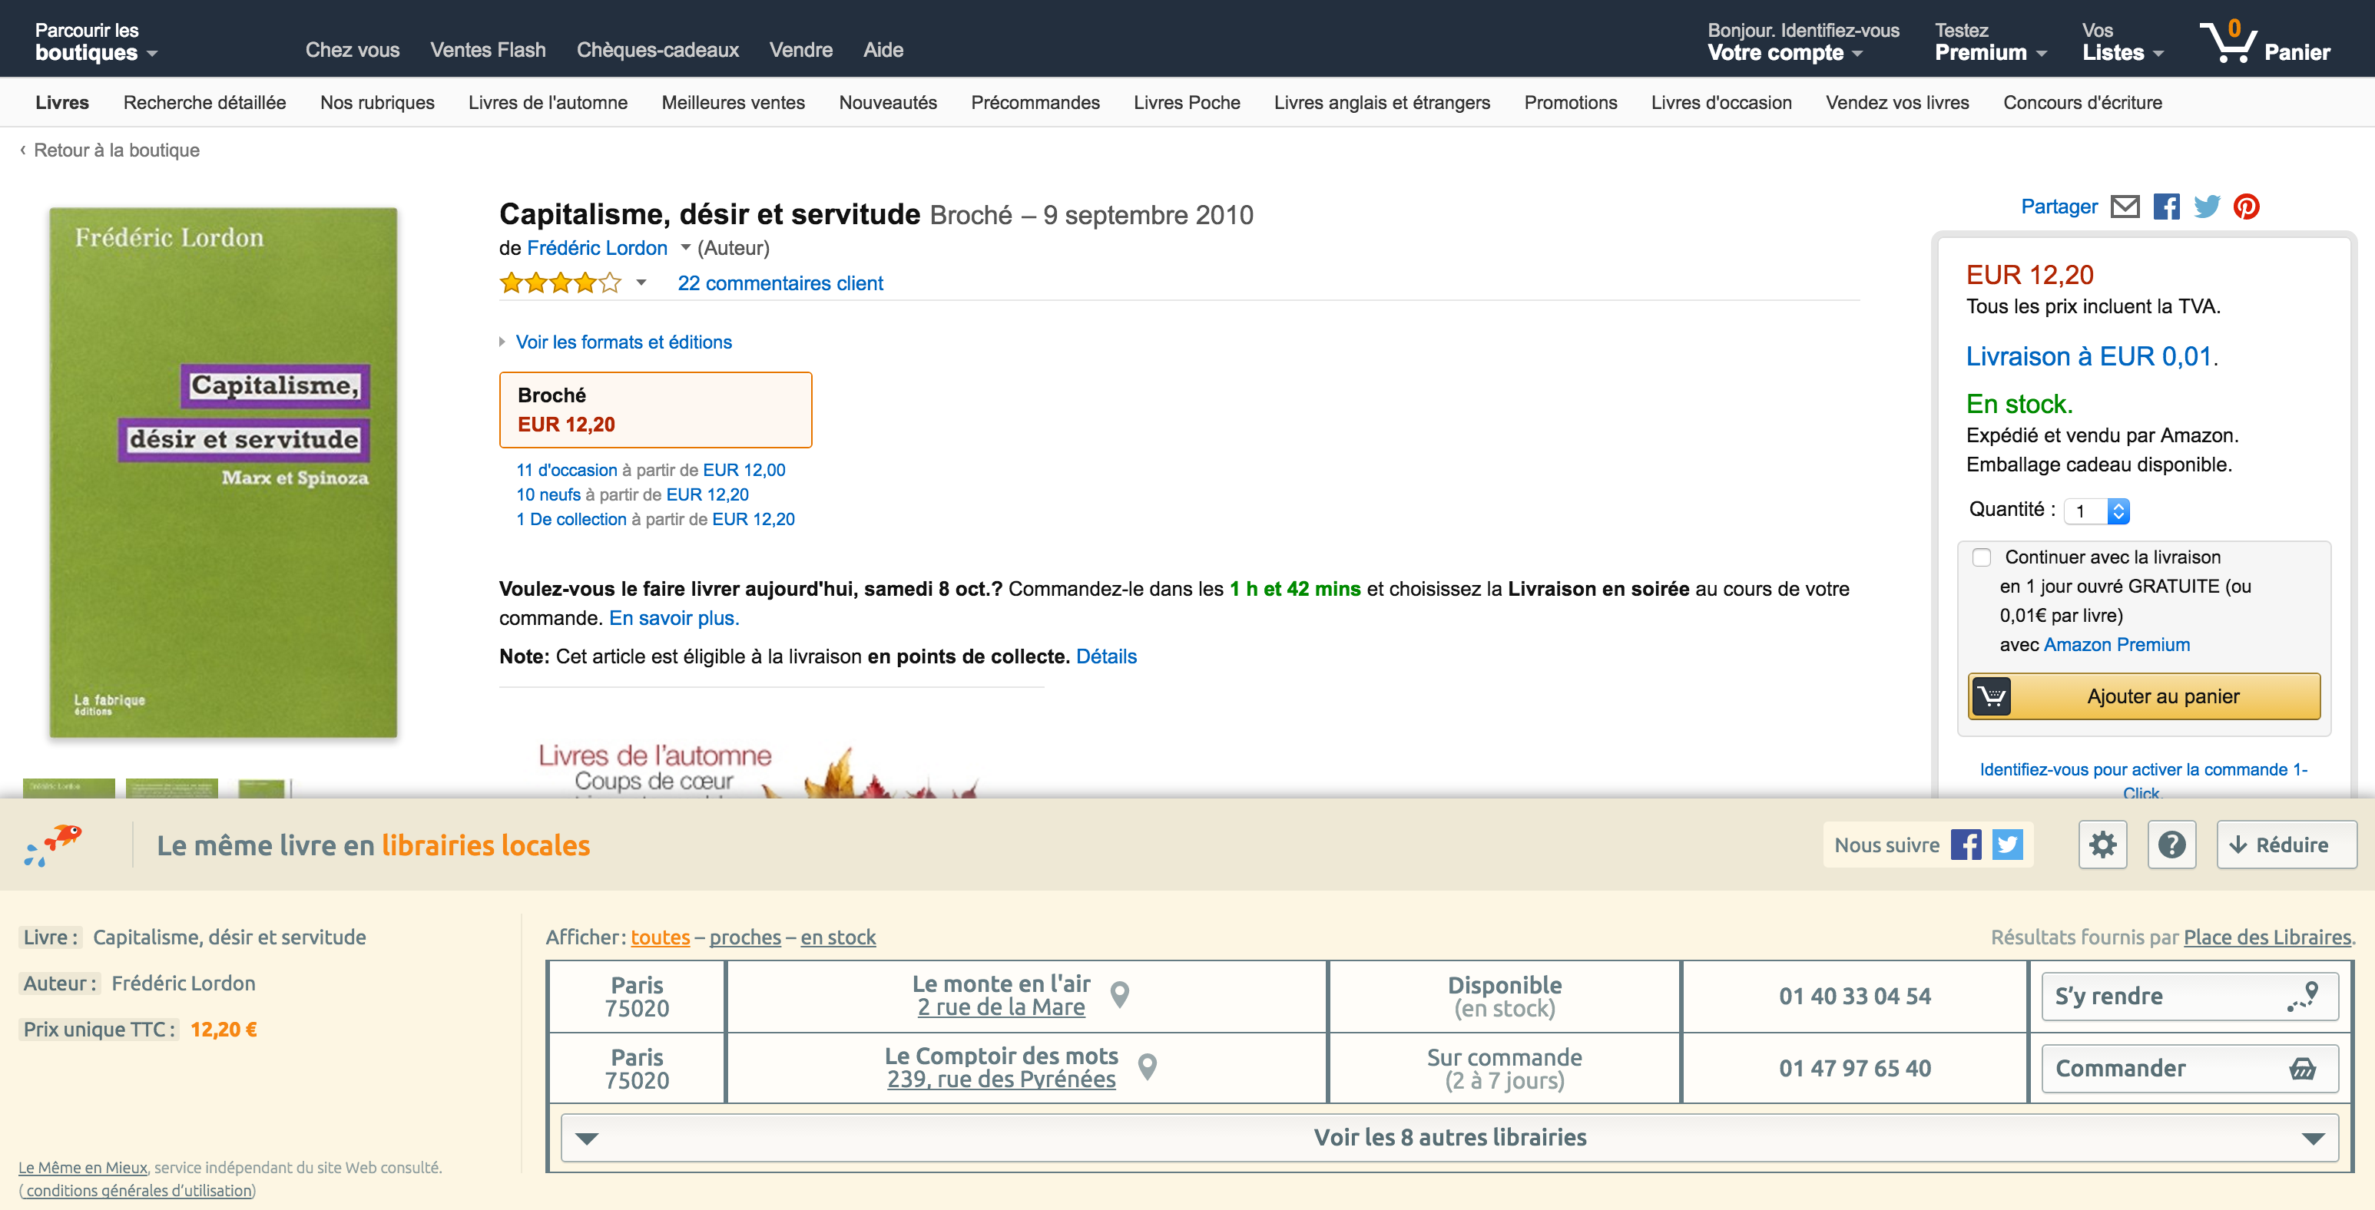Share on Pinterest icon
Image resolution: width=2375 pixels, height=1210 pixels.
pos(2246,207)
